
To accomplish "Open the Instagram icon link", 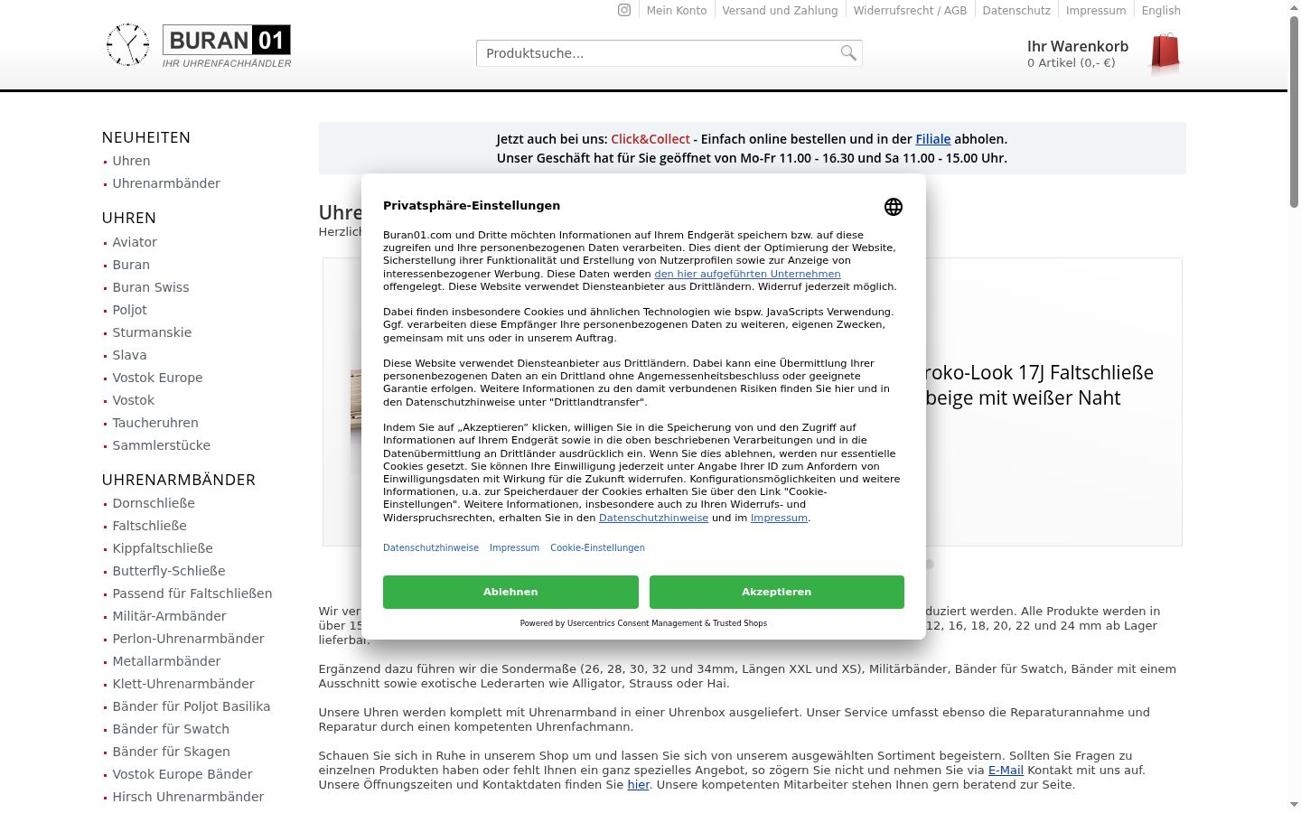I will (623, 10).
